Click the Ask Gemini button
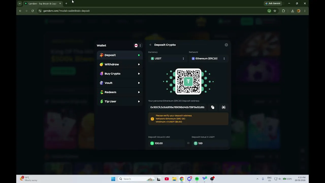The height and width of the screenshot is (183, 325). [x=272, y=3]
